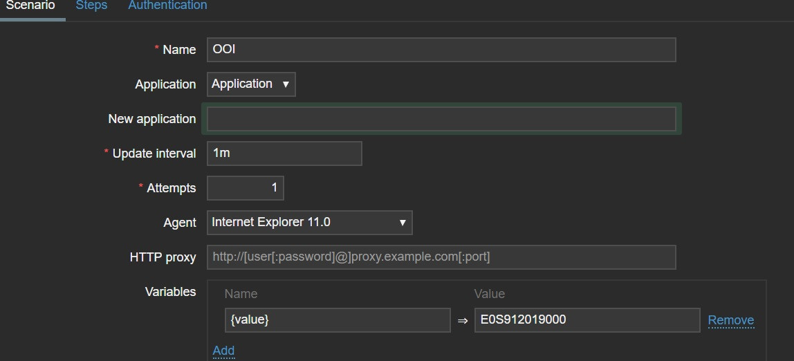Open the Application dropdown
This screenshot has width=794, height=361.
coord(251,84)
